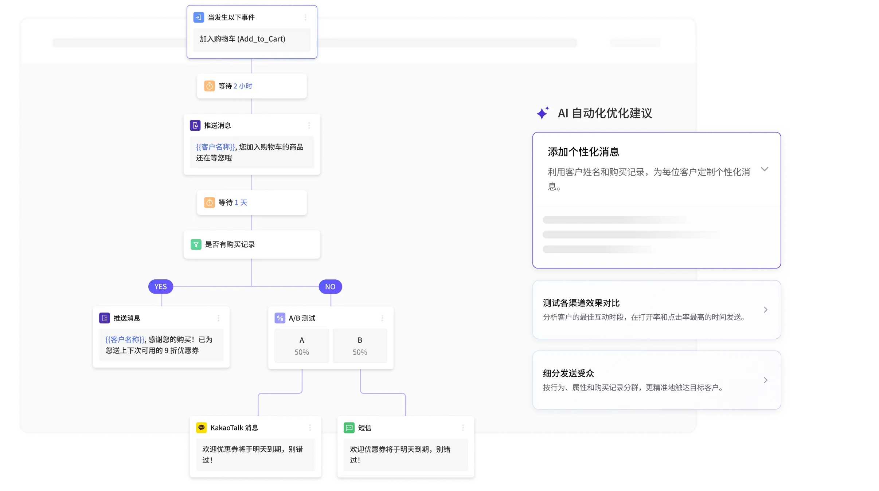The image size is (879, 491).
Task: Click {{客户名称}} variable in first push message
Action: coord(215,147)
